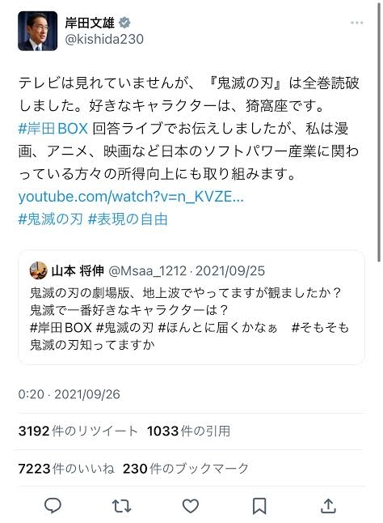383x523 pixels.
Task: Open the quoted tweet from @Msaa_1212
Action: (x=191, y=307)
